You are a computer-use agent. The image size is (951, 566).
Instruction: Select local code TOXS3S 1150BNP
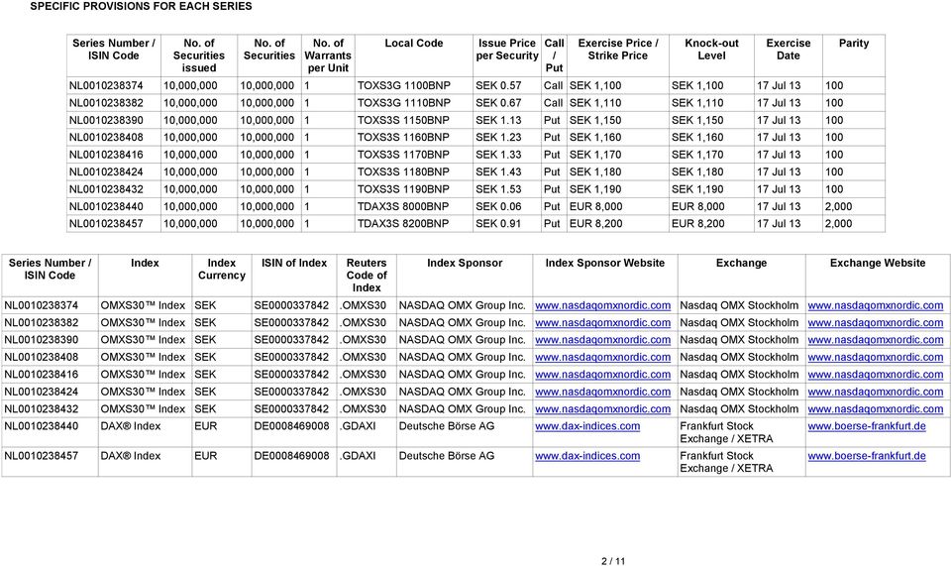pyautogui.click(x=403, y=120)
